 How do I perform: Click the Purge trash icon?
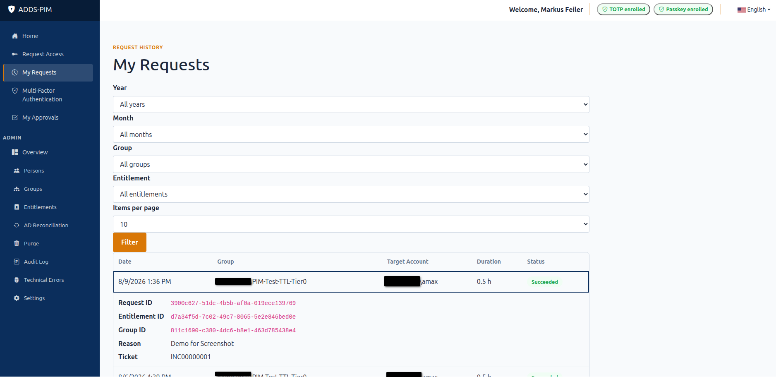click(17, 243)
